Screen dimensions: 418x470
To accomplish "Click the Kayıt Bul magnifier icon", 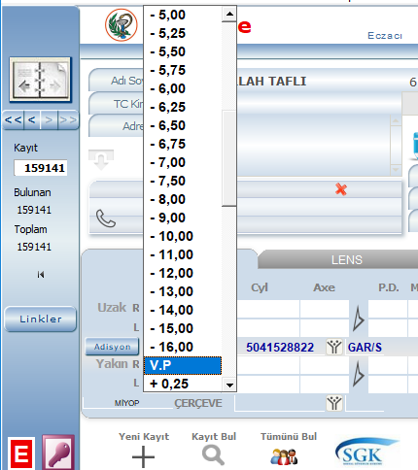I will pyautogui.click(x=213, y=455).
